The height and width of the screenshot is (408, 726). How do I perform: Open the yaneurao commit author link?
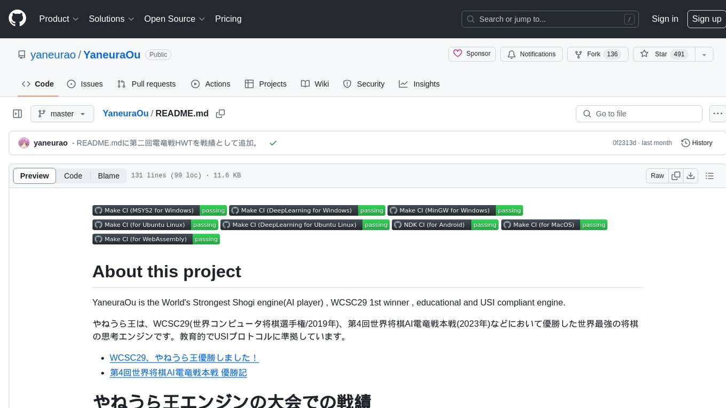tap(51, 143)
